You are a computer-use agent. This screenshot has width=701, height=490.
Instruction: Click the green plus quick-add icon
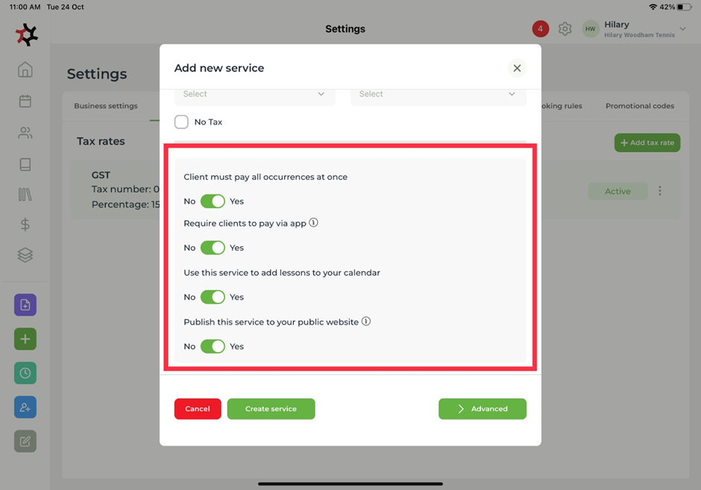(x=25, y=339)
